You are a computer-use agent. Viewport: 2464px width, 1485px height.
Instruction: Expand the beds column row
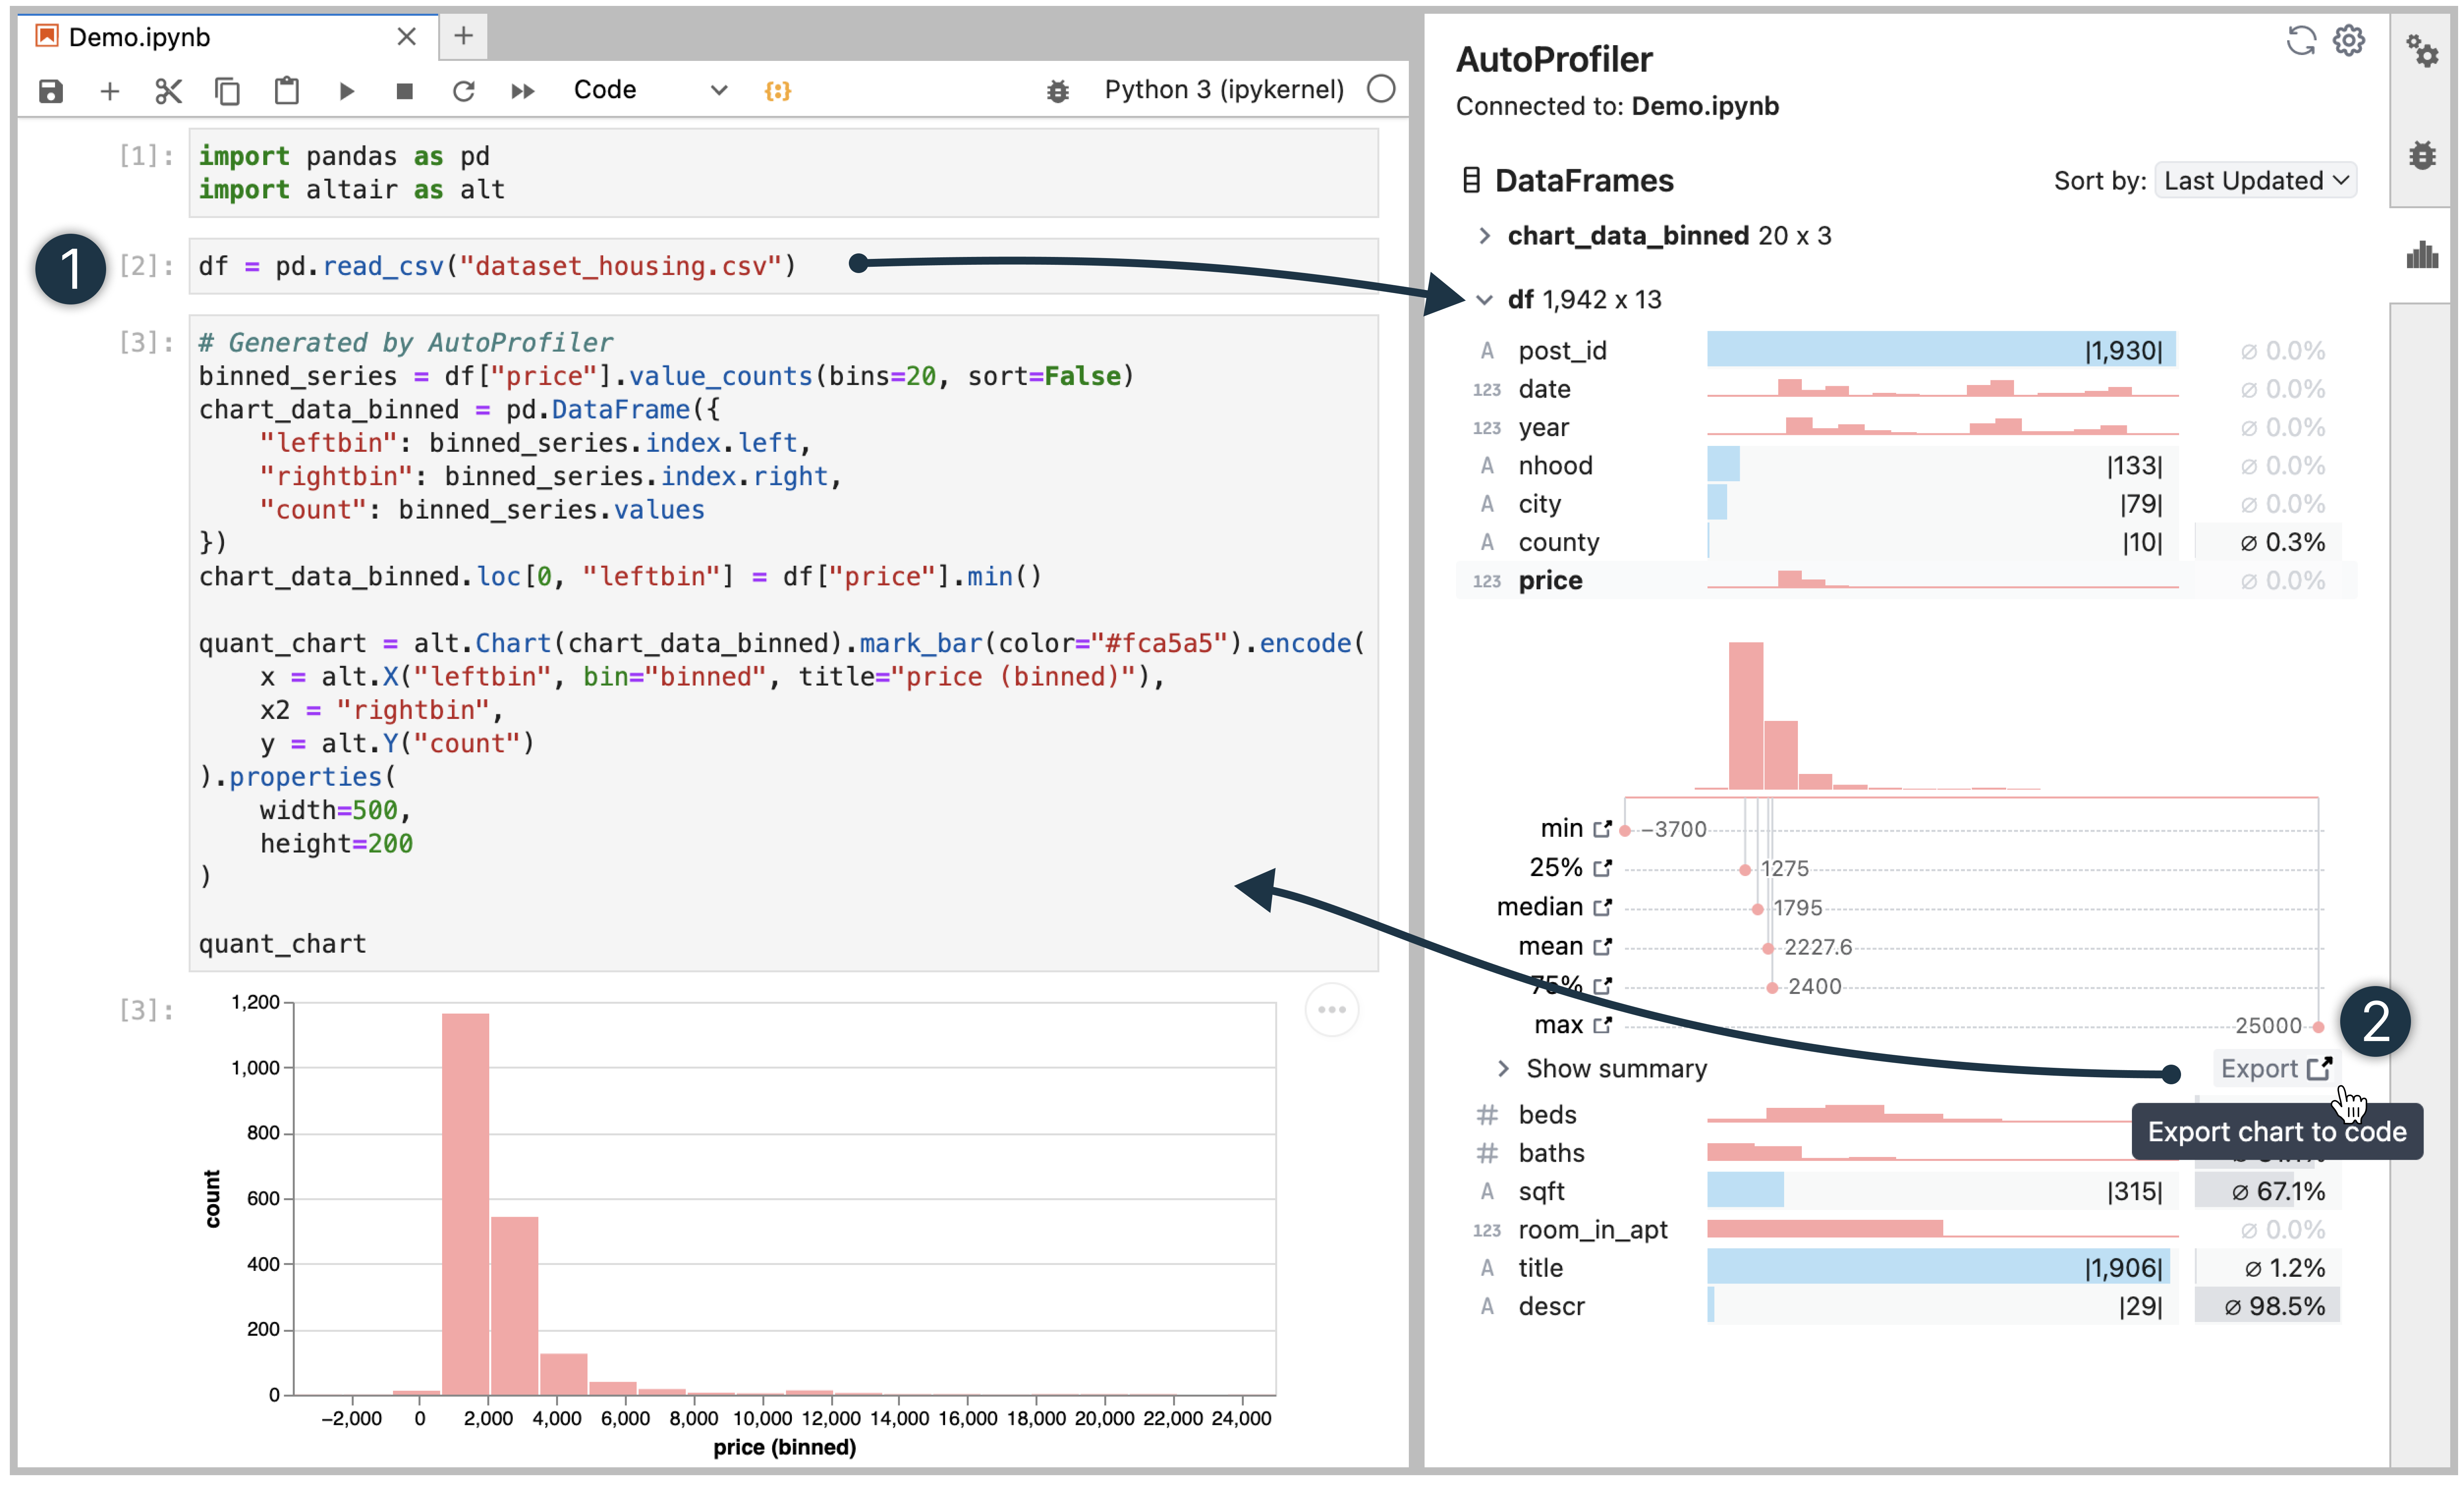point(1906,1115)
